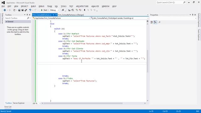Click the Property Pages wrench icon
Screen dimensions: 201x113
(160, 22)
